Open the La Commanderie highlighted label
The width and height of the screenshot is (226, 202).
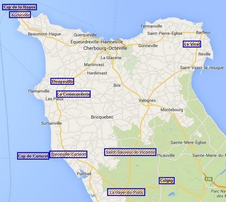pos(73,94)
